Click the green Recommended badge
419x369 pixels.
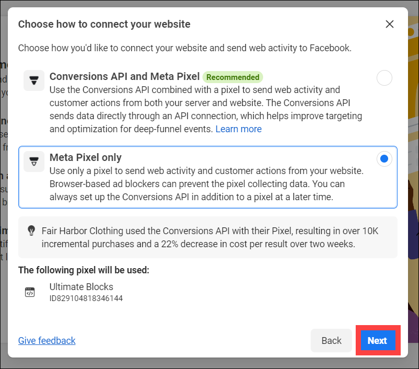coord(233,77)
